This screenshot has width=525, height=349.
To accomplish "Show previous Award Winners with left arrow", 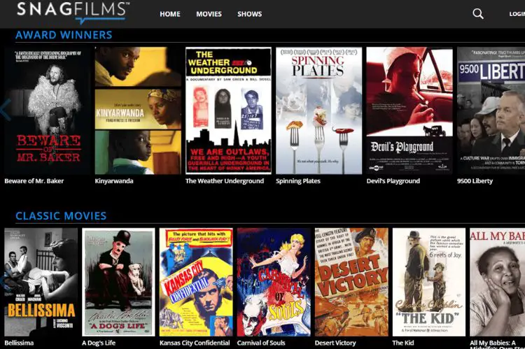I will click(x=6, y=110).
